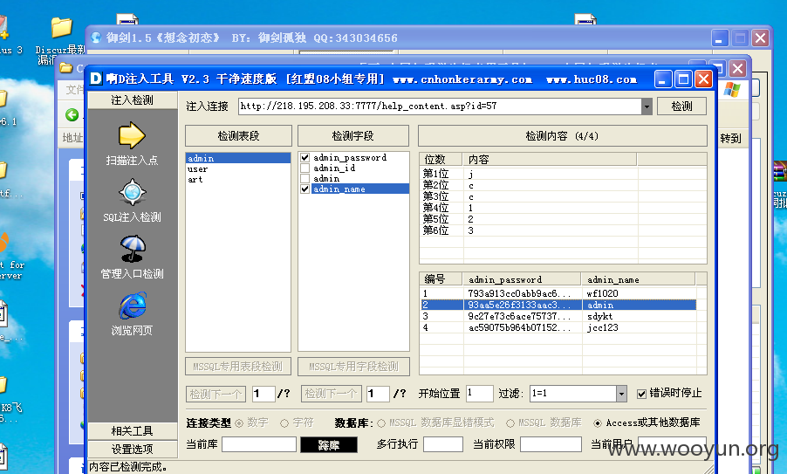
Task: Click the 位数 column header
Action: tap(441, 160)
